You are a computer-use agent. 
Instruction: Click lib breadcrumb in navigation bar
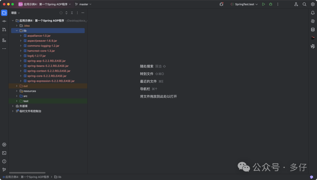click(58, 177)
